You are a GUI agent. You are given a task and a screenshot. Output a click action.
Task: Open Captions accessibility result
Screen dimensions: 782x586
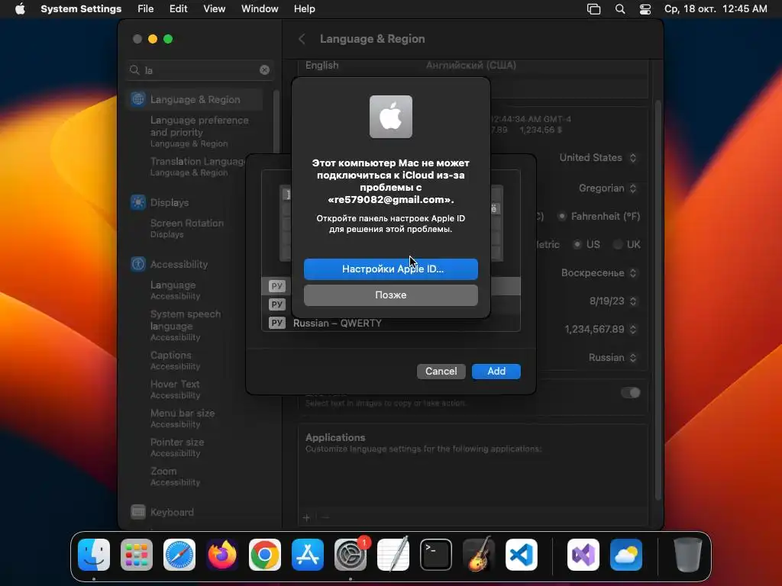tap(175, 360)
